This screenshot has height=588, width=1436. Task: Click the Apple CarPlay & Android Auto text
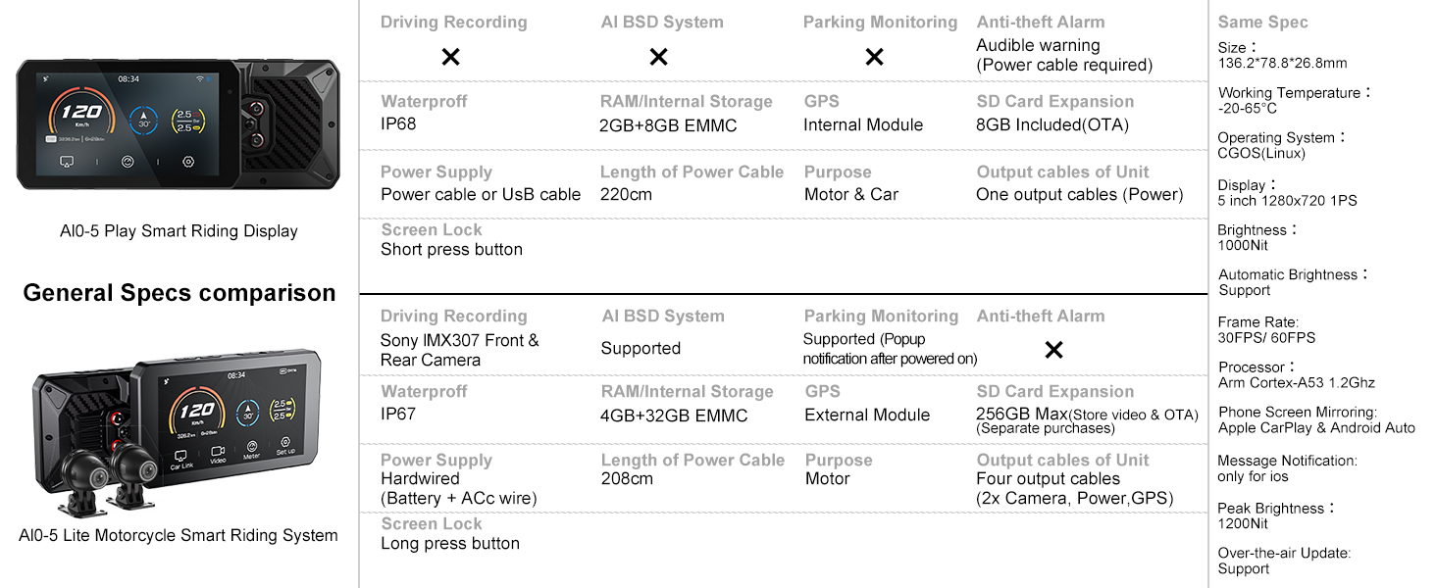1316,427
